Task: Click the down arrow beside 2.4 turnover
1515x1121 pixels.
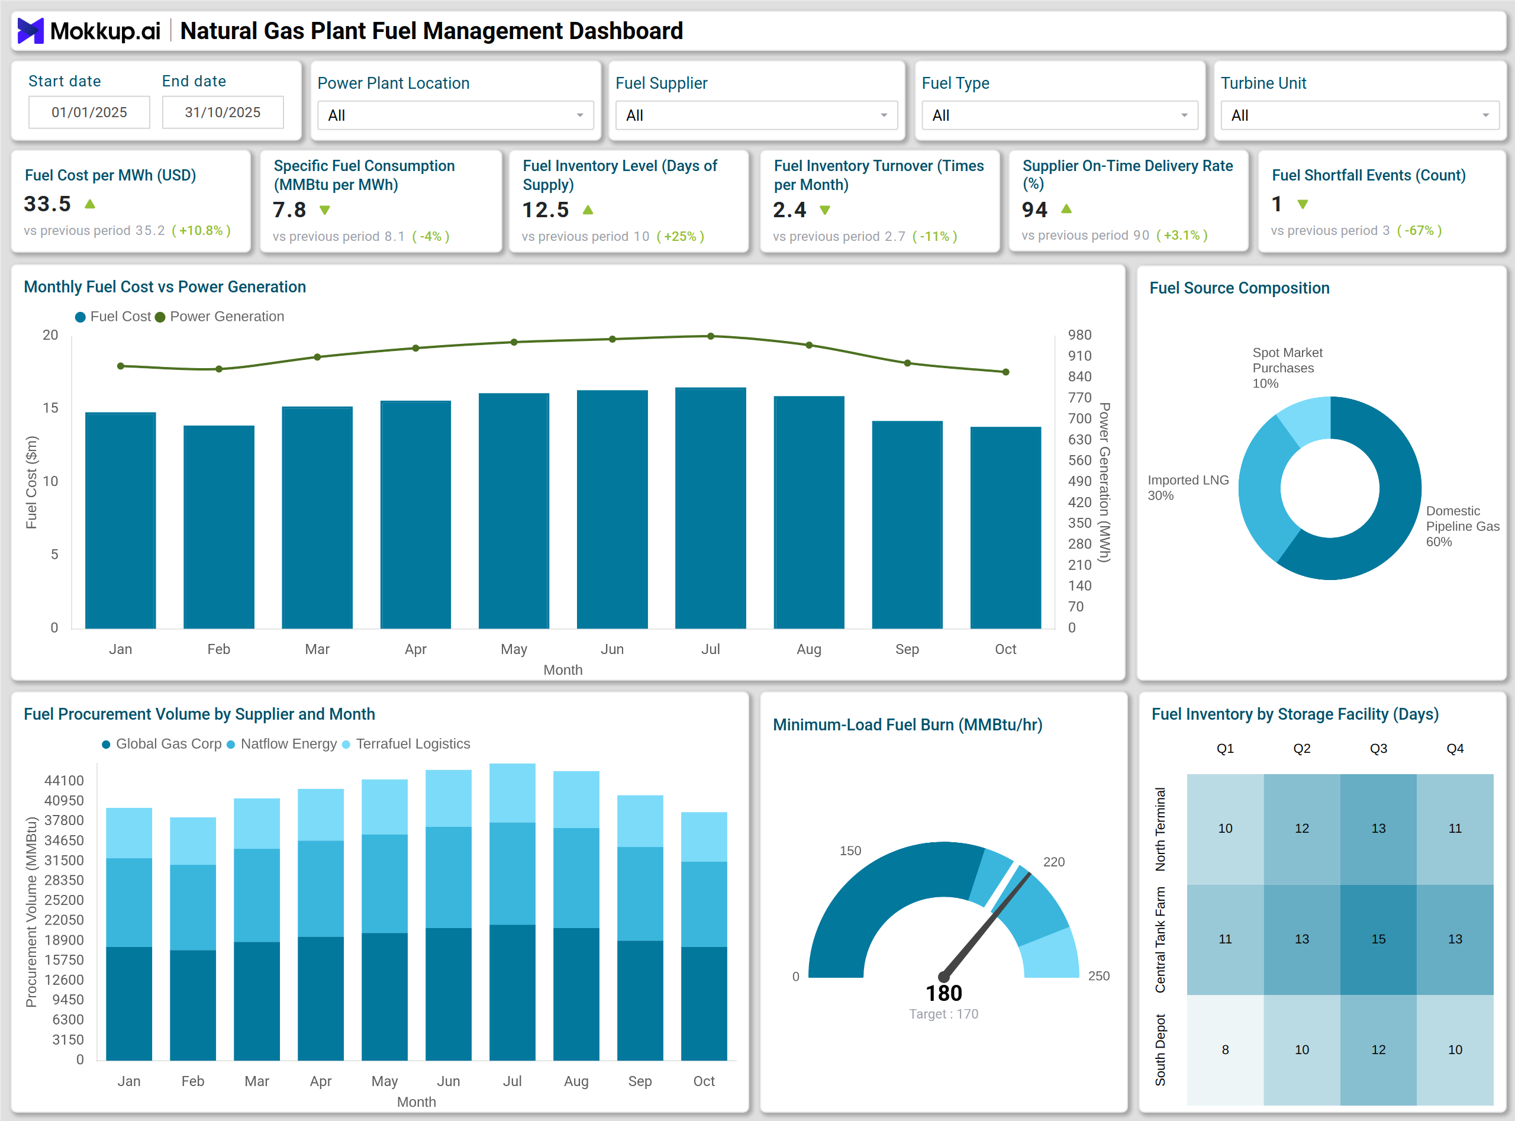Action: [825, 210]
